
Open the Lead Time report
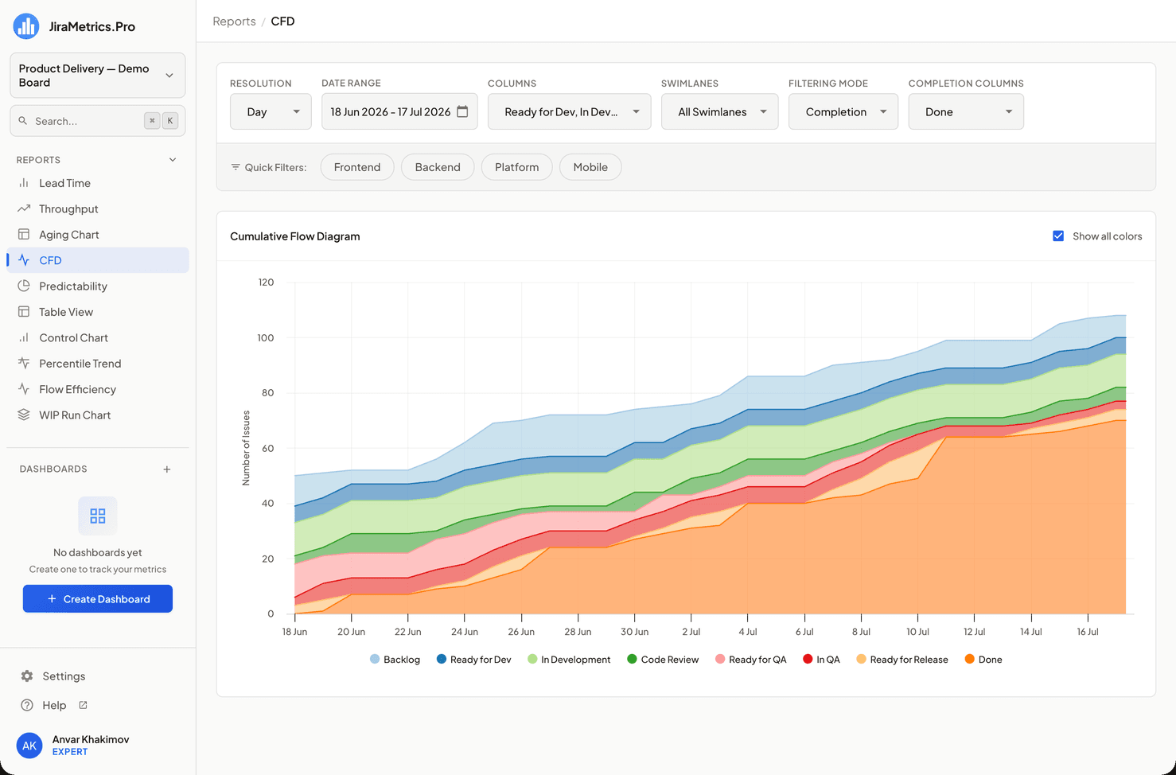pos(98,183)
